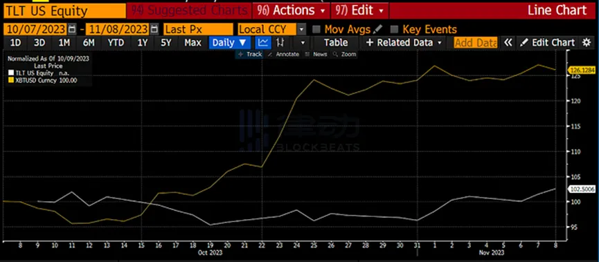This screenshot has width=599, height=262.
Task: Open the start date calendar picker
Action: click(x=72, y=29)
